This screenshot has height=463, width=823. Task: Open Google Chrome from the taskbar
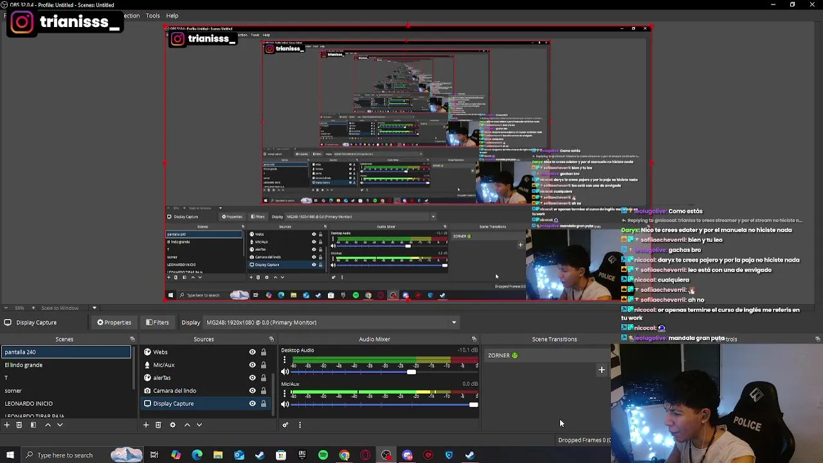point(345,455)
